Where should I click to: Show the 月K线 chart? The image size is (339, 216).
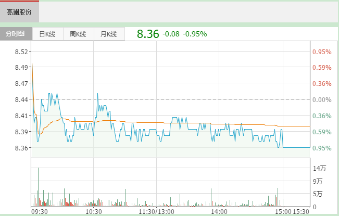[108, 34]
